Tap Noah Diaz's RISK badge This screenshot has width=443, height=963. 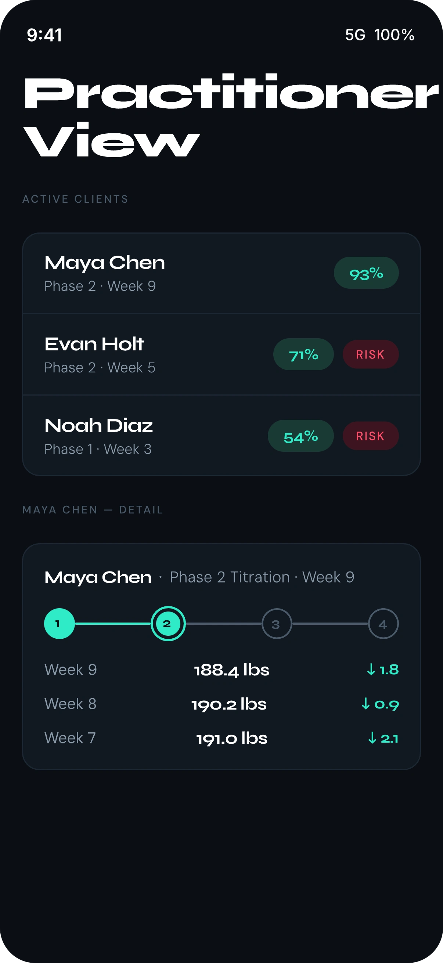[371, 436]
